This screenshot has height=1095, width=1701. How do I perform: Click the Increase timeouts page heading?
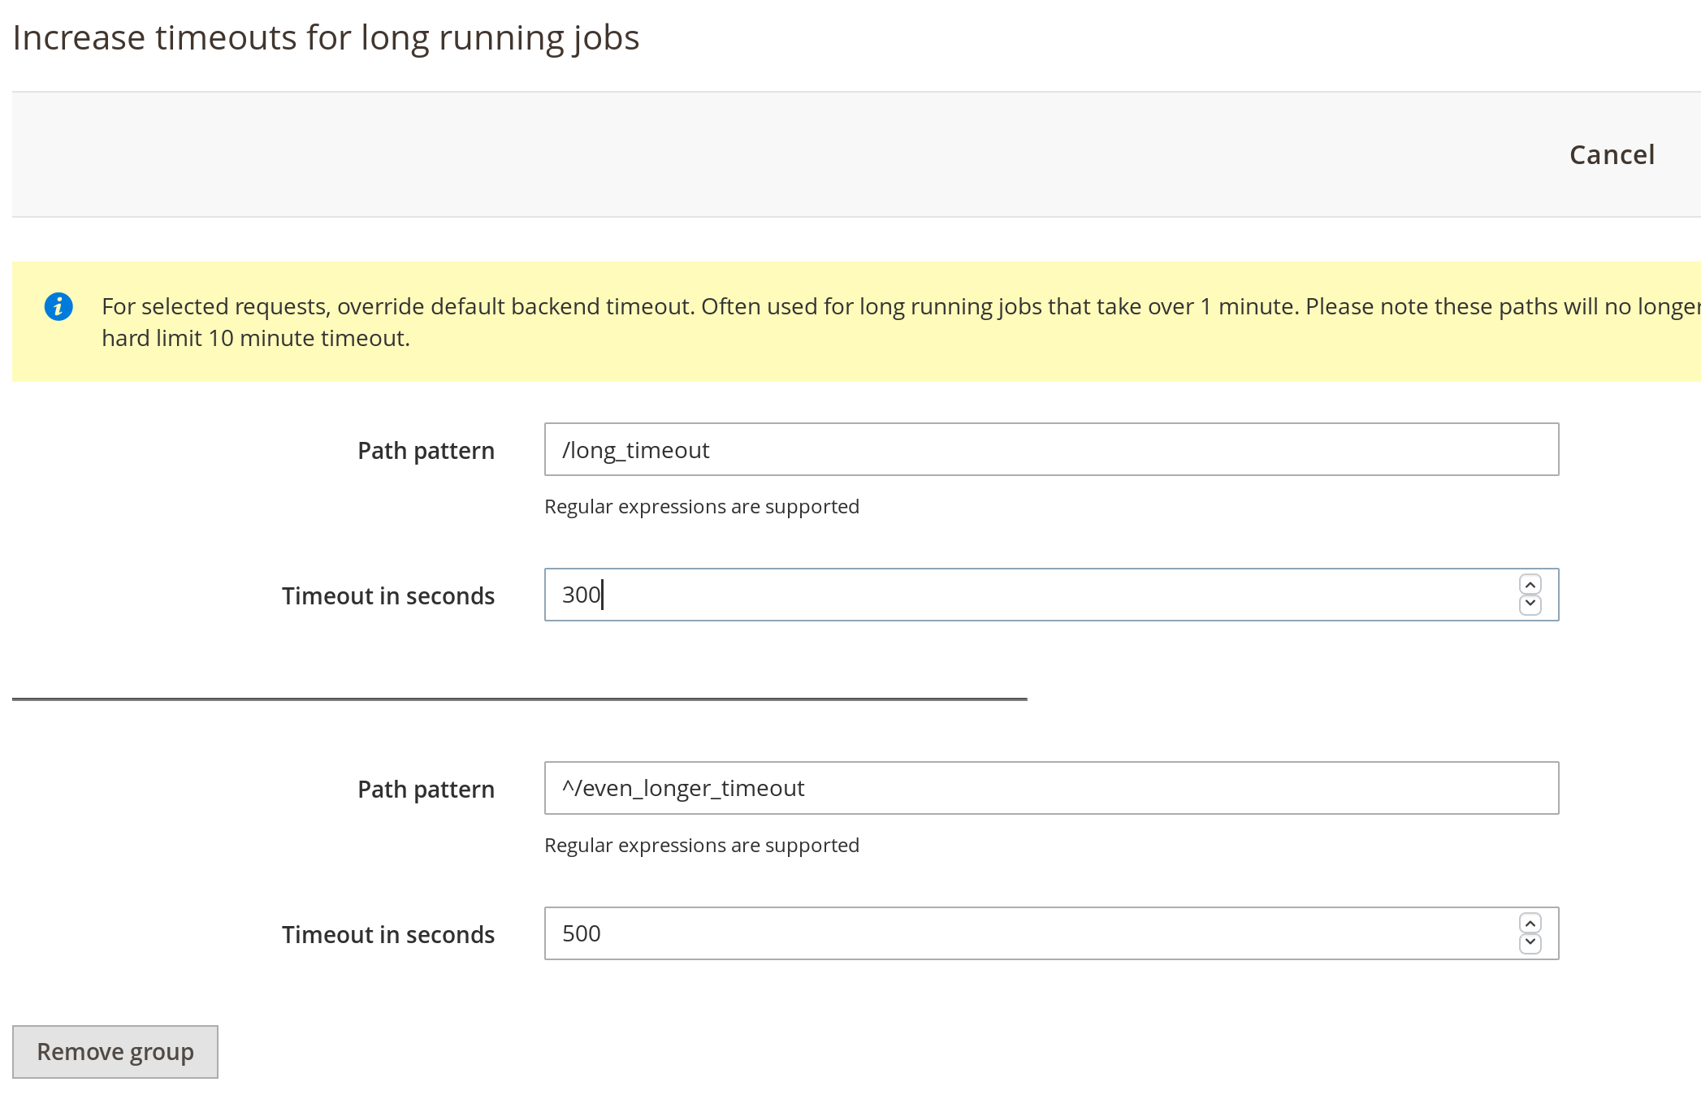326,37
